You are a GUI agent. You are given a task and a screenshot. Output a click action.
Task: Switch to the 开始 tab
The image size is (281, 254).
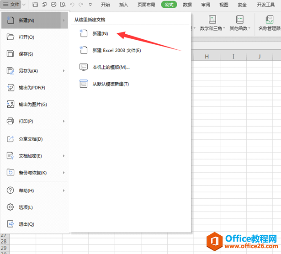click(106, 5)
